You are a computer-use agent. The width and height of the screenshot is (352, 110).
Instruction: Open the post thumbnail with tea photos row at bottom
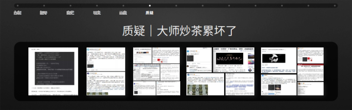pyautogui.click(x=106, y=84)
